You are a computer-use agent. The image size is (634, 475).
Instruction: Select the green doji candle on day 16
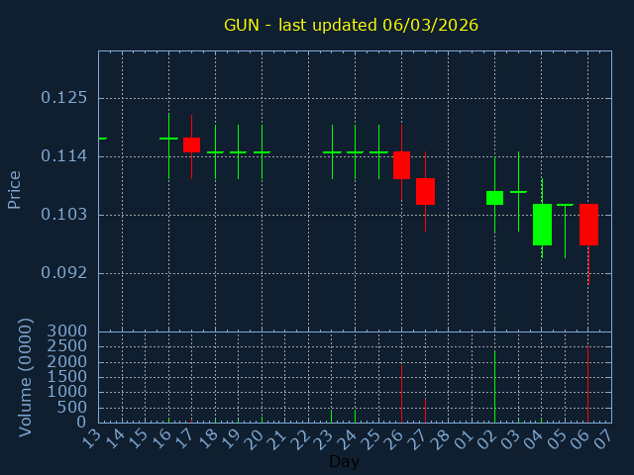coord(168,139)
